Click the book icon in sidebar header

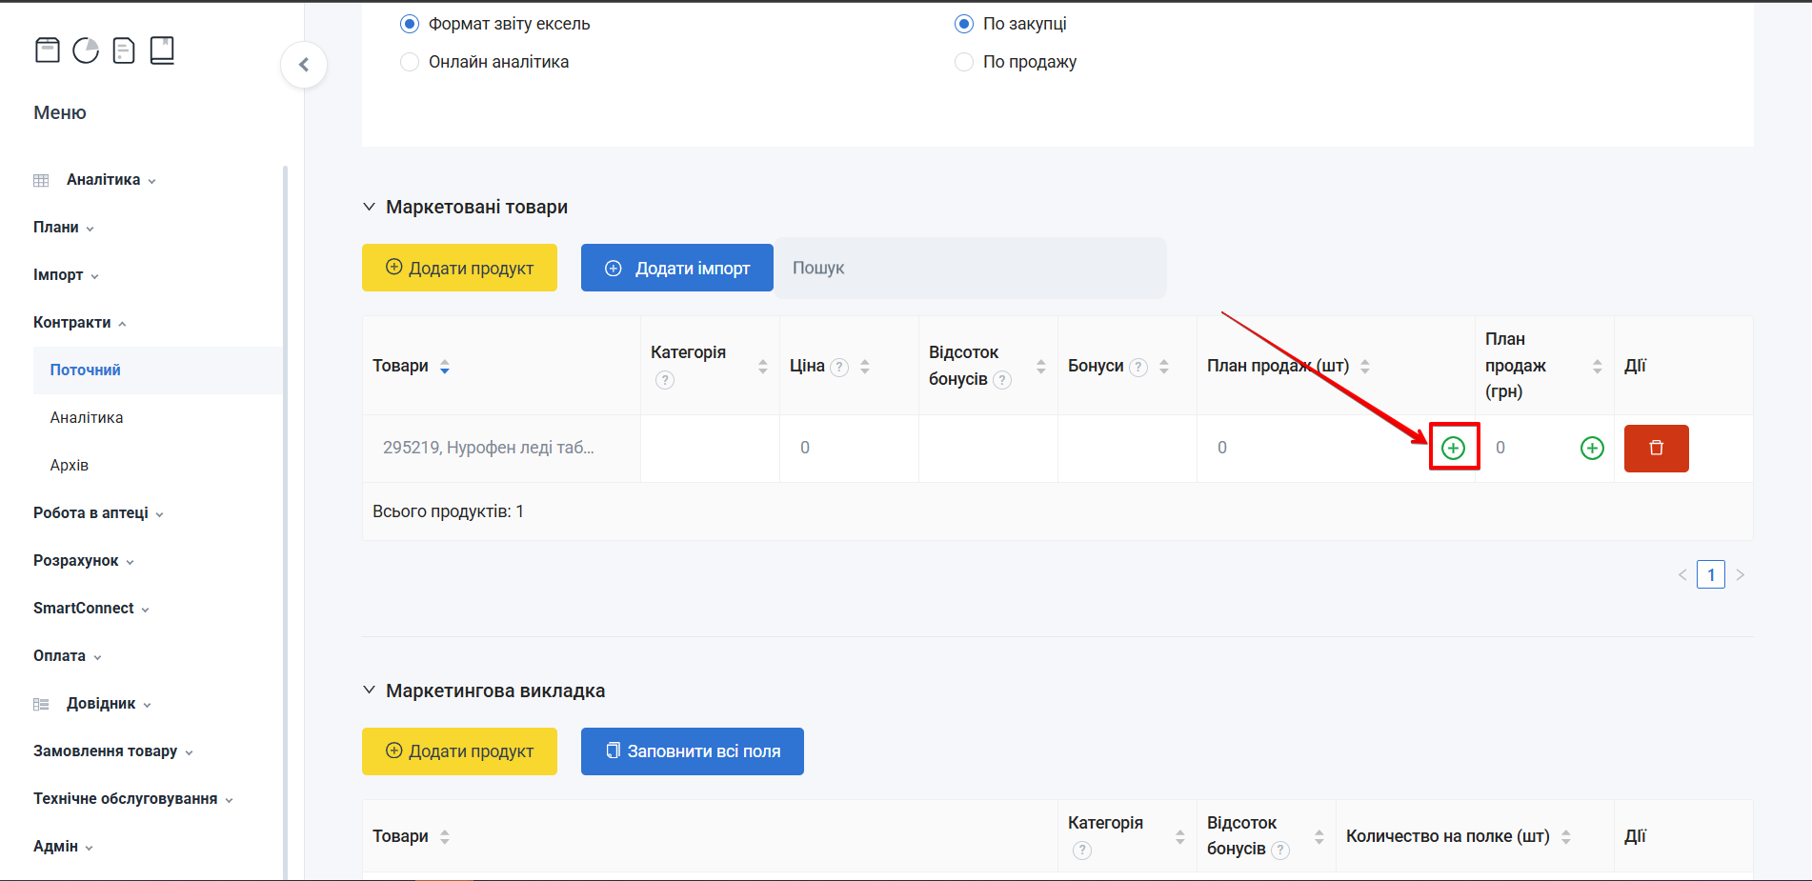[162, 50]
